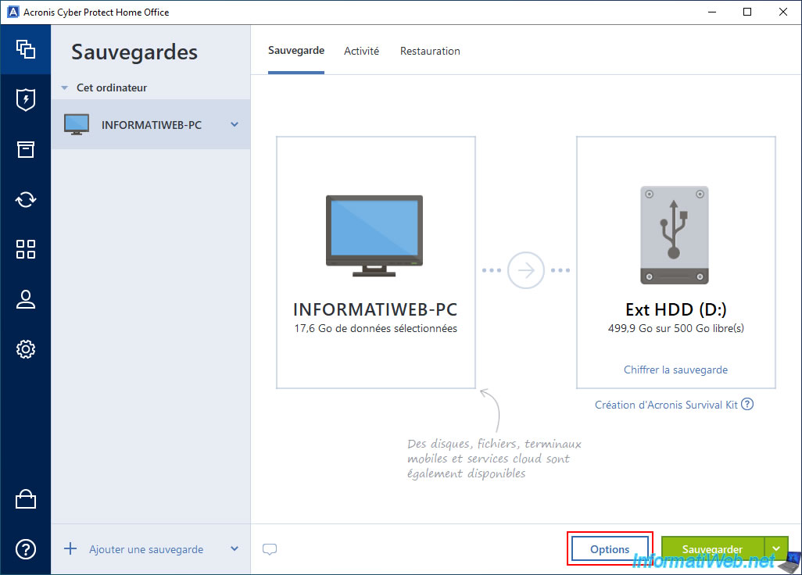Click Ajouter une sauvegarde
Viewport: 802px width, 575px height.
[x=146, y=549]
